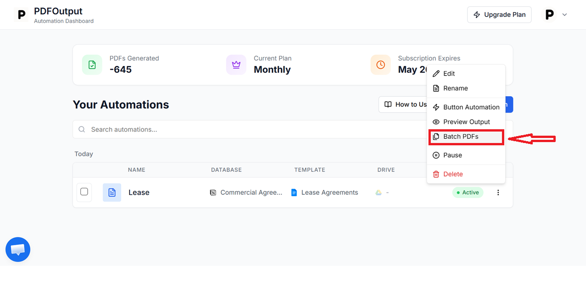Select Edit from the context menu

(x=466, y=73)
